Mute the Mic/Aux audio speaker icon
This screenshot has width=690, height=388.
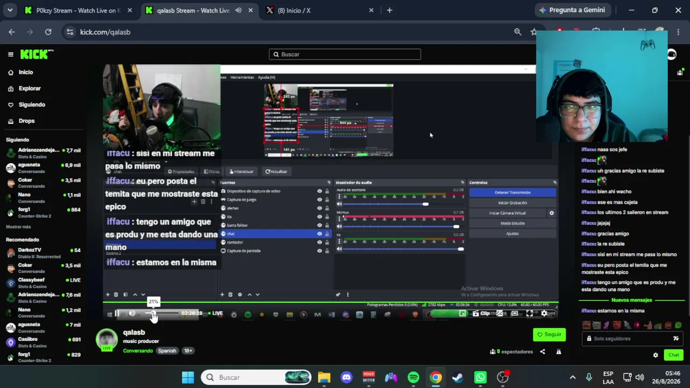pyautogui.click(x=339, y=226)
